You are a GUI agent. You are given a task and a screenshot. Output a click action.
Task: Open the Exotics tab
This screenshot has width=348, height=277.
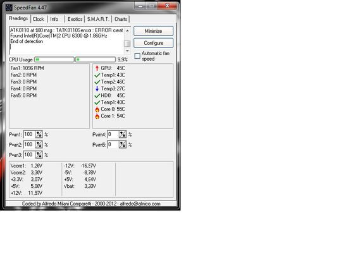coord(75,19)
